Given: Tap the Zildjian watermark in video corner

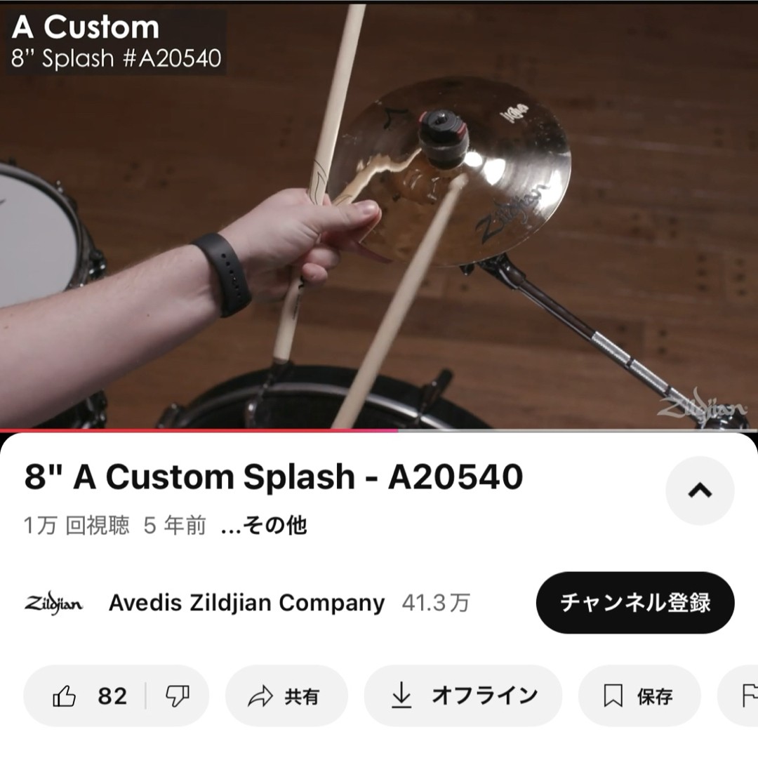Looking at the screenshot, I should pos(703,405).
